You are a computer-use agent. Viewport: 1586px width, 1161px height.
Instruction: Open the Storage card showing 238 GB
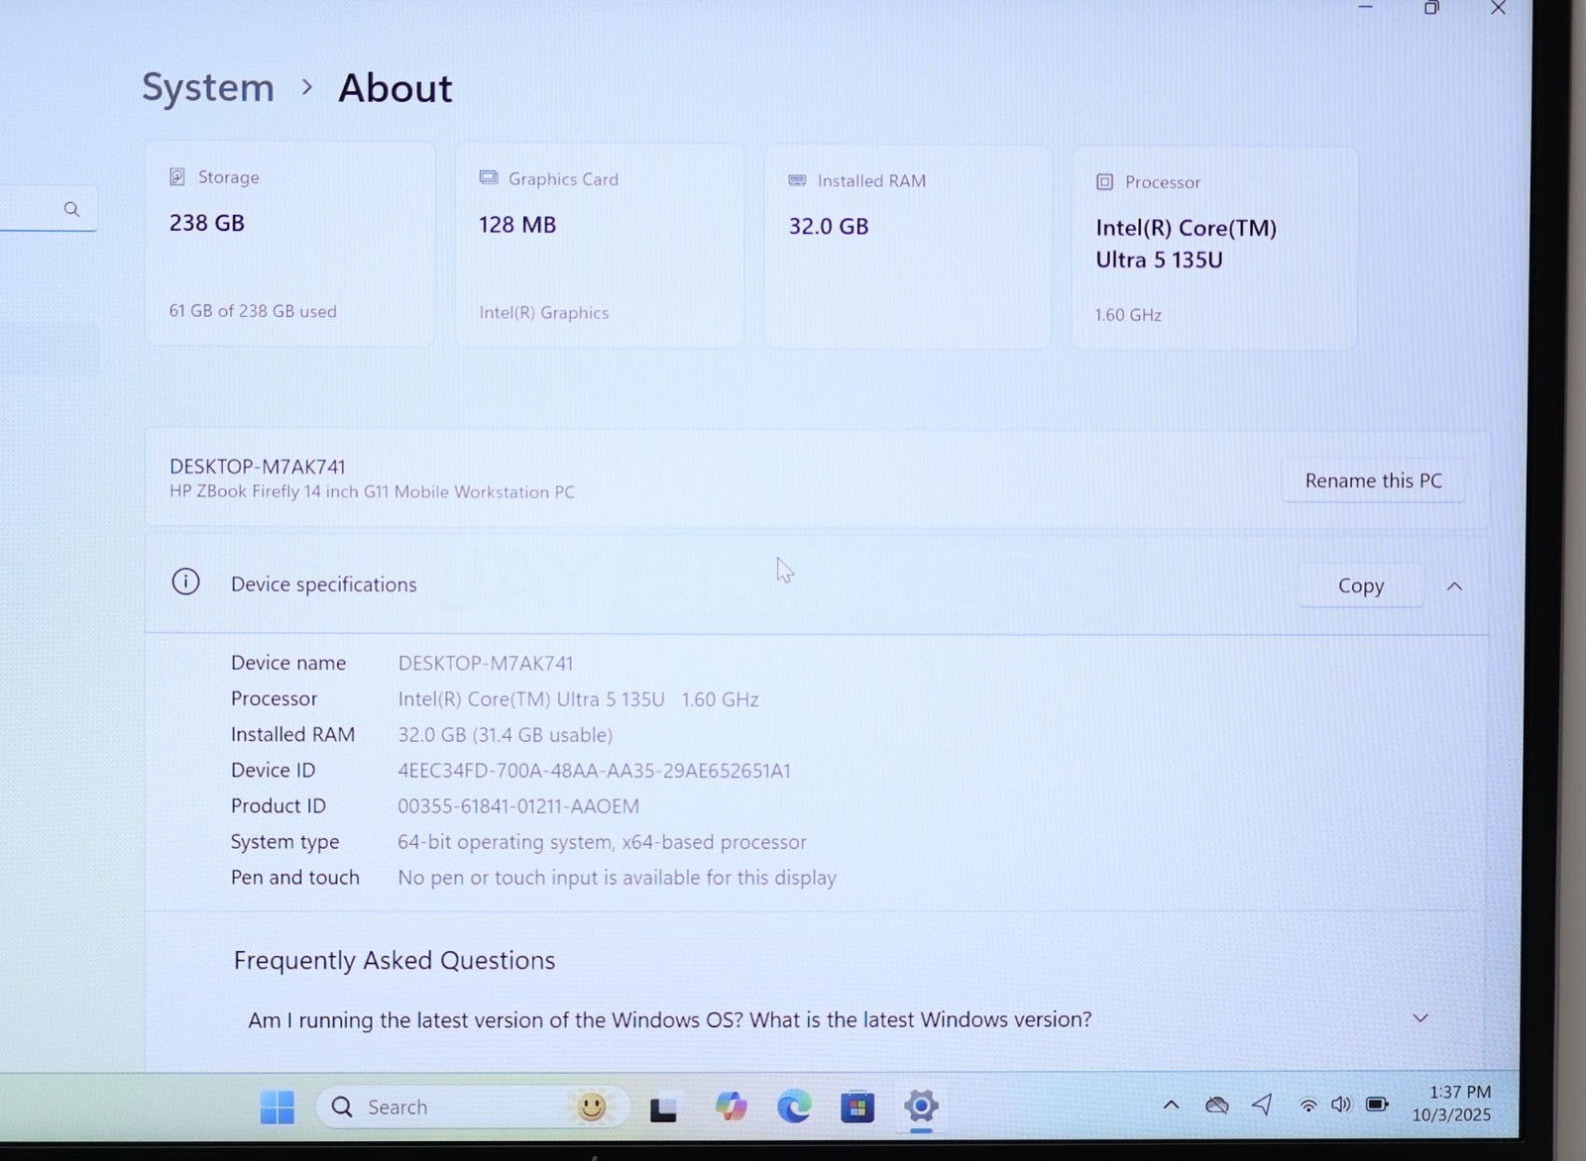[289, 244]
